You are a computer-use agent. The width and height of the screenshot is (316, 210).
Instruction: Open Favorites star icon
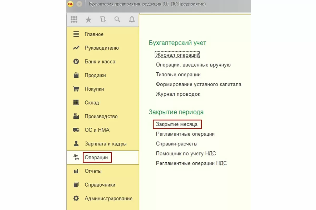[88, 19]
